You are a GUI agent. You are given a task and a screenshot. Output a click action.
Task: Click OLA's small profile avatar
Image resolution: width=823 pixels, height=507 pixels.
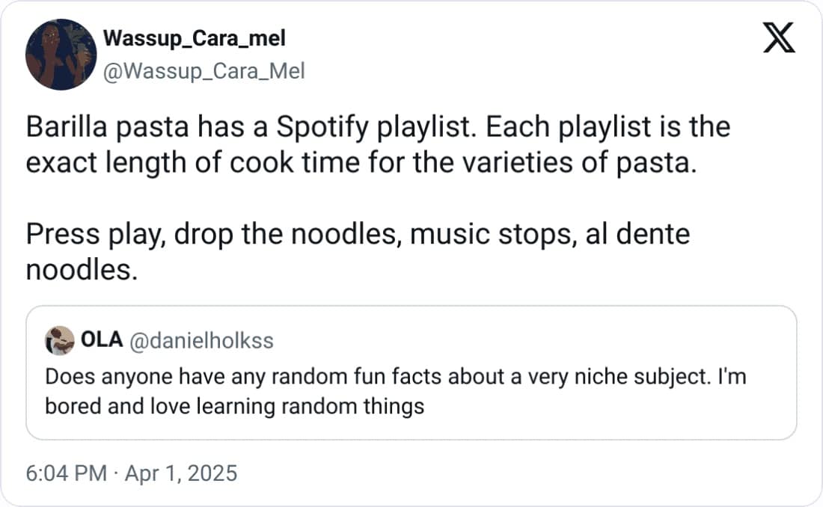click(x=59, y=342)
